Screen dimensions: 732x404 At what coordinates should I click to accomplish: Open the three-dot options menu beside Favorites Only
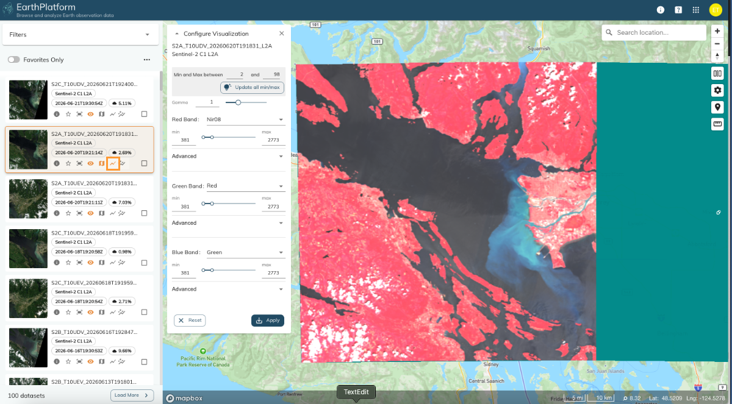146,60
